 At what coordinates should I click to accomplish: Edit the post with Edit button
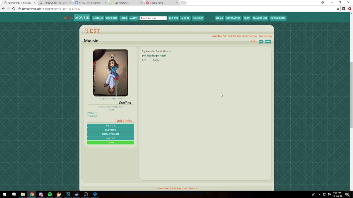[x=261, y=42]
